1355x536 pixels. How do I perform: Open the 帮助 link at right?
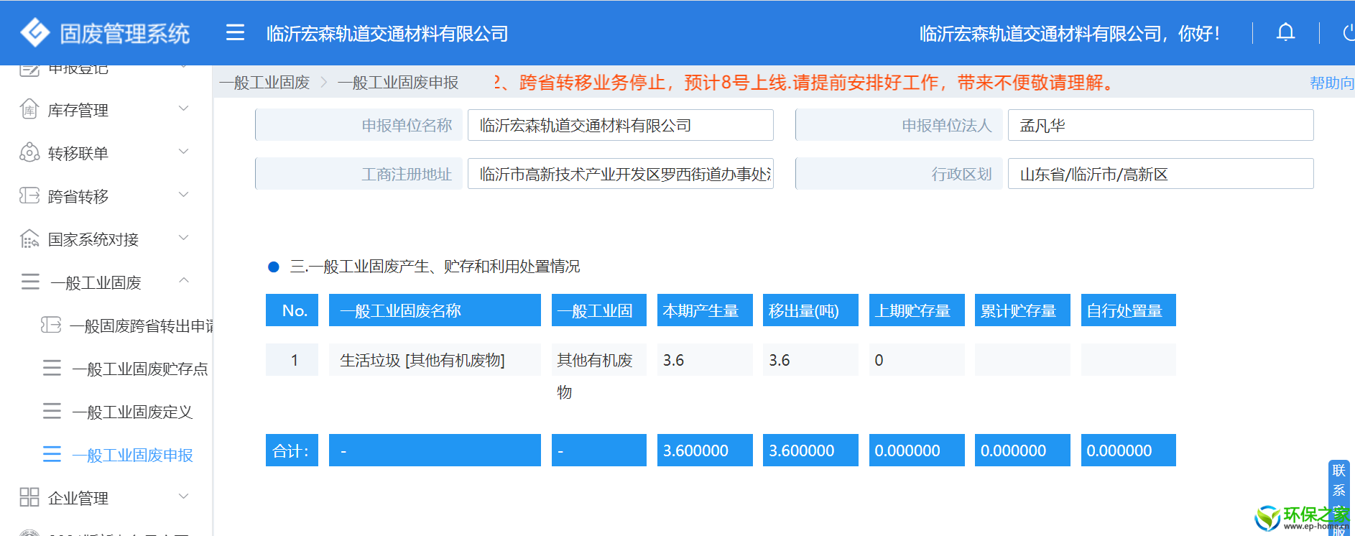pos(1331,83)
